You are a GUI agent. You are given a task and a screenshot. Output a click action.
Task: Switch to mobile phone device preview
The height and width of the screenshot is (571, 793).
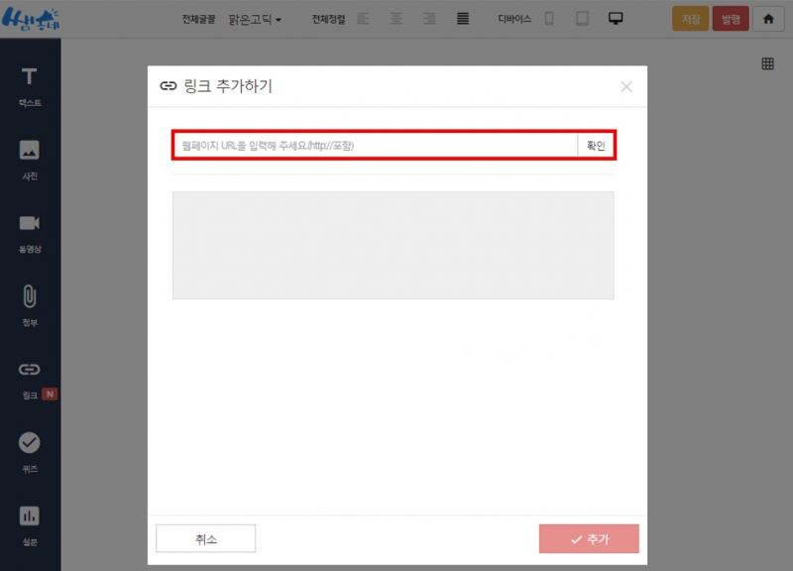point(550,19)
